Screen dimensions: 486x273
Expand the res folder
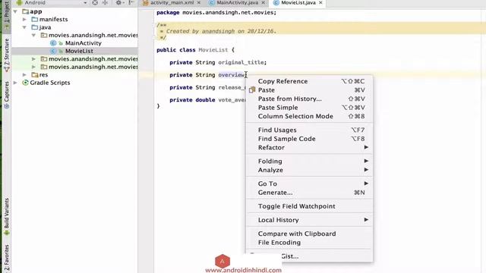tap(24, 75)
